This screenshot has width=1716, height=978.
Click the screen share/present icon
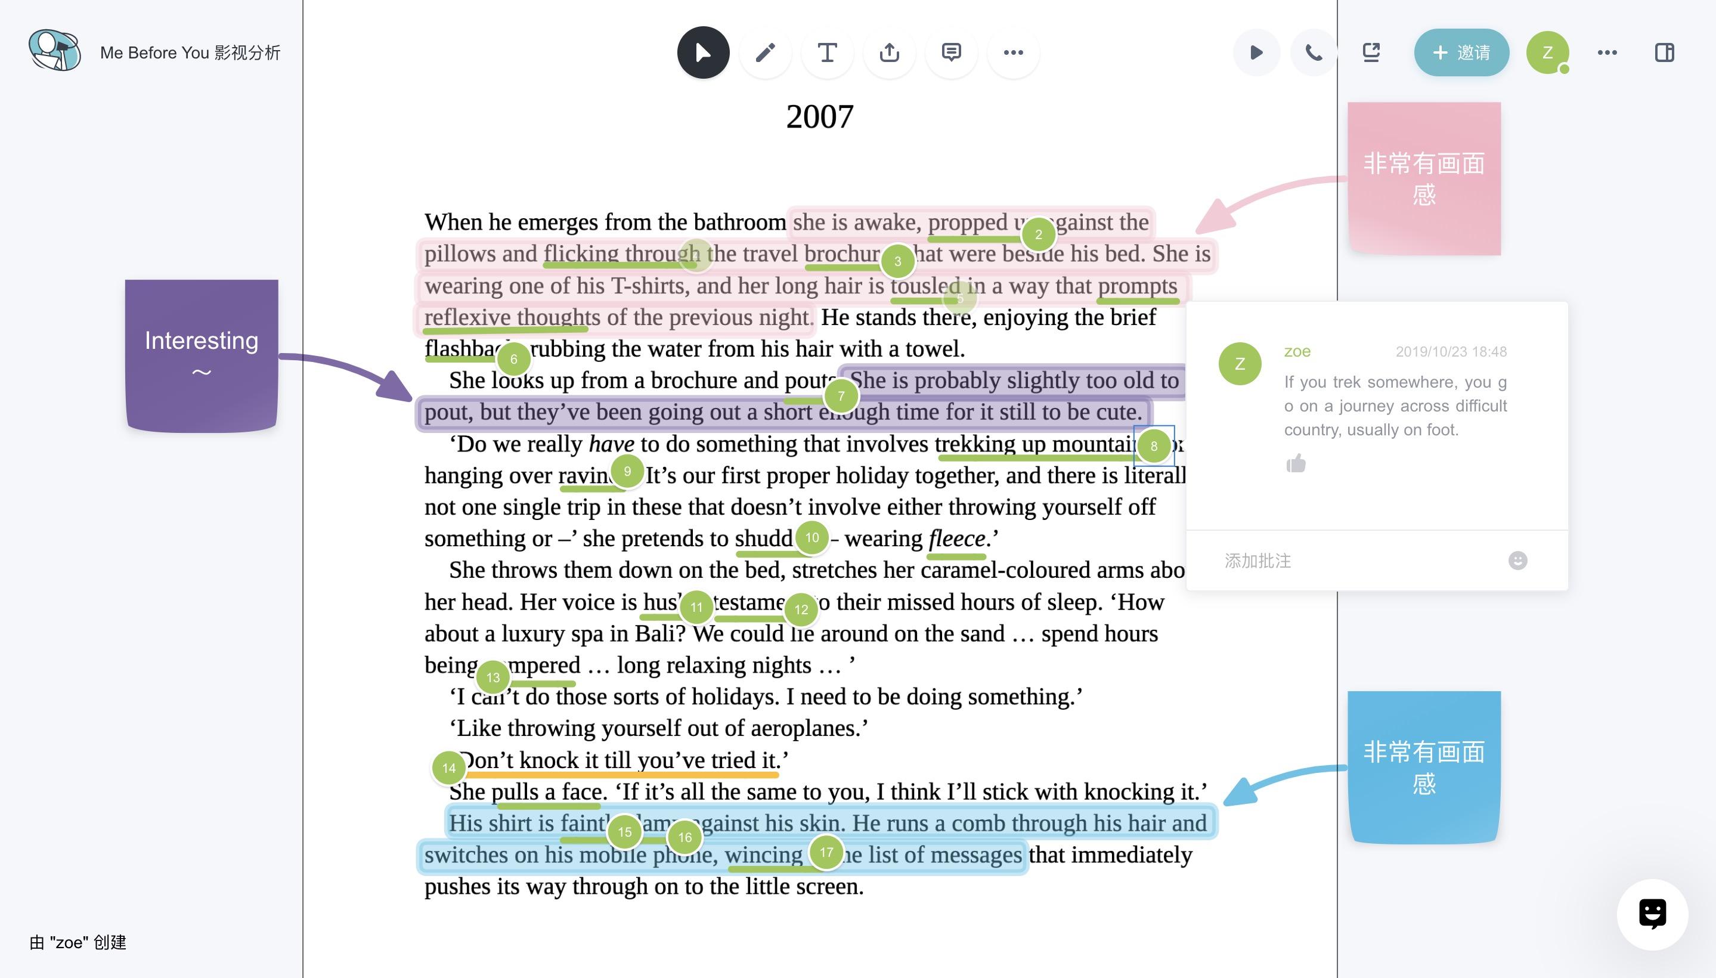tap(1372, 52)
